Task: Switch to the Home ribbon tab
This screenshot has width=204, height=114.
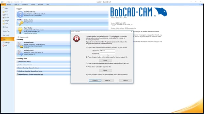Action: click(x=9, y=4)
